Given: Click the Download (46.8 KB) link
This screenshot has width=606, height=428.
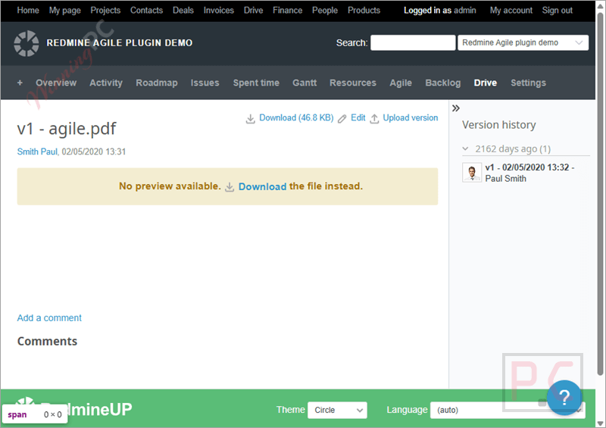Looking at the screenshot, I should (x=296, y=118).
